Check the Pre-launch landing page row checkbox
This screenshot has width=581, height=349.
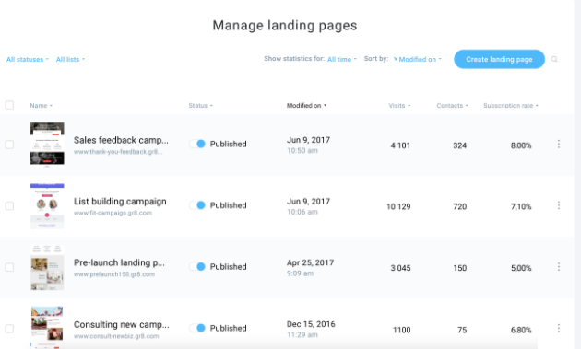[9, 267]
